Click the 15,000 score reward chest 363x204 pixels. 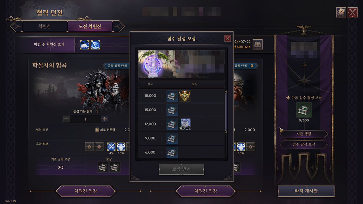click(172, 110)
